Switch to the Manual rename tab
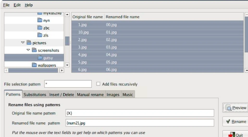Image resolution: width=248 pixels, height=137 pixels. [x=90, y=94]
